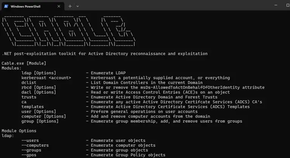Image resolution: width=290 pixels, height=158 pixels.
Task: Click the 'trusts' module entry
Action: (29, 97)
